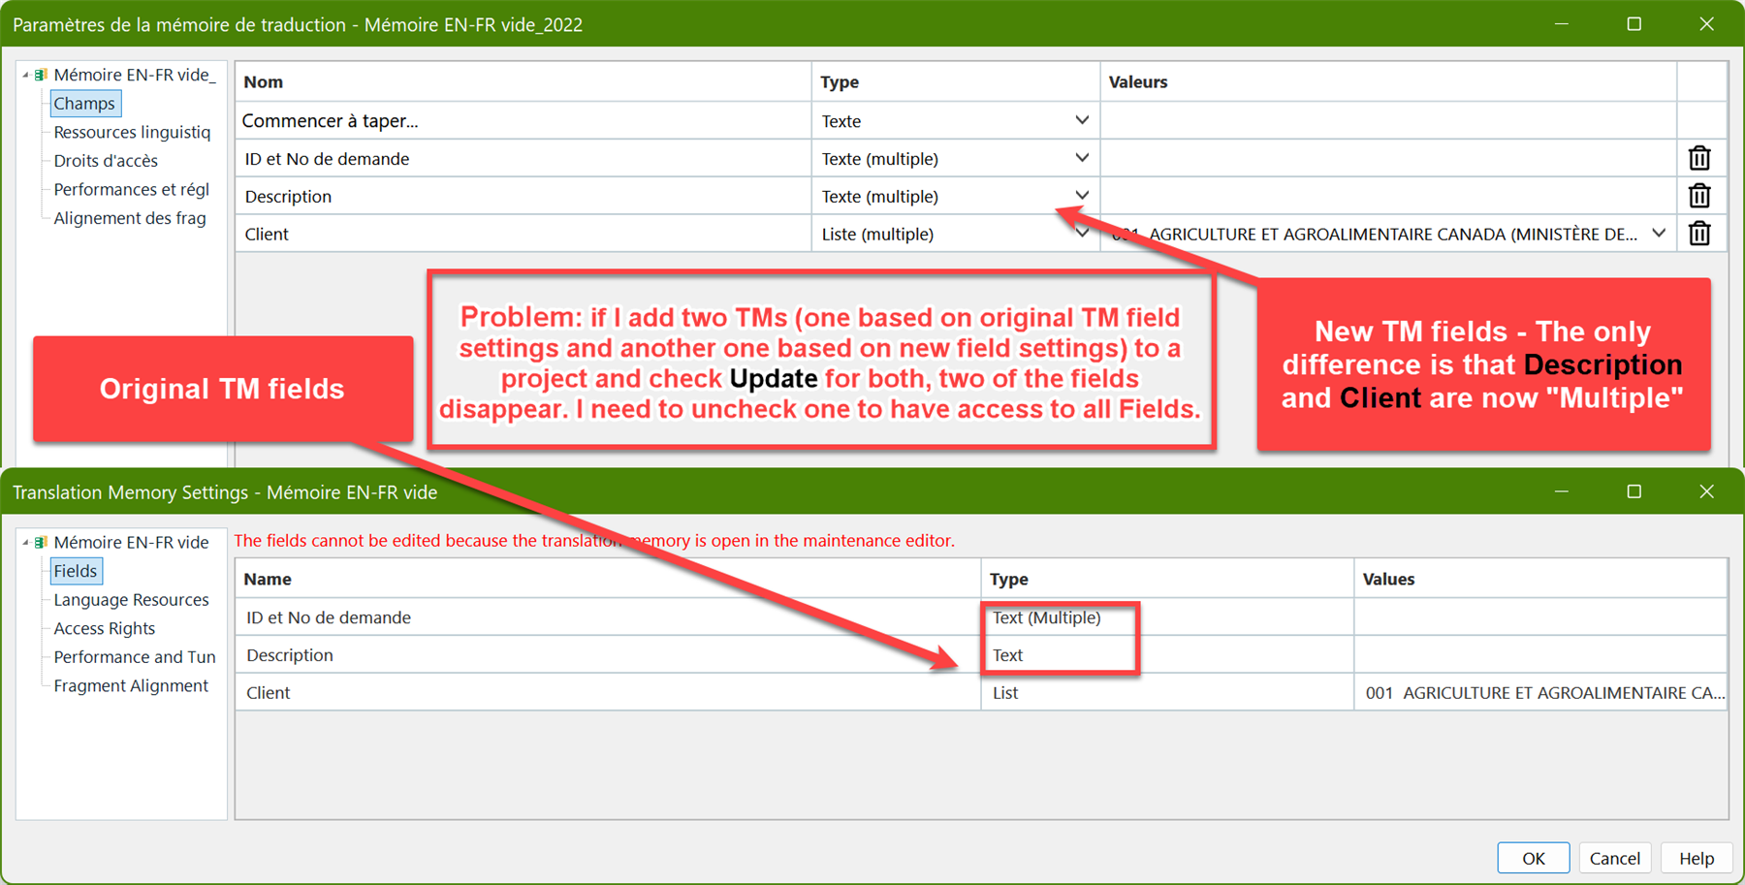Click the 'Commencer à taper...' name input field
1745x885 pixels.
523,120
